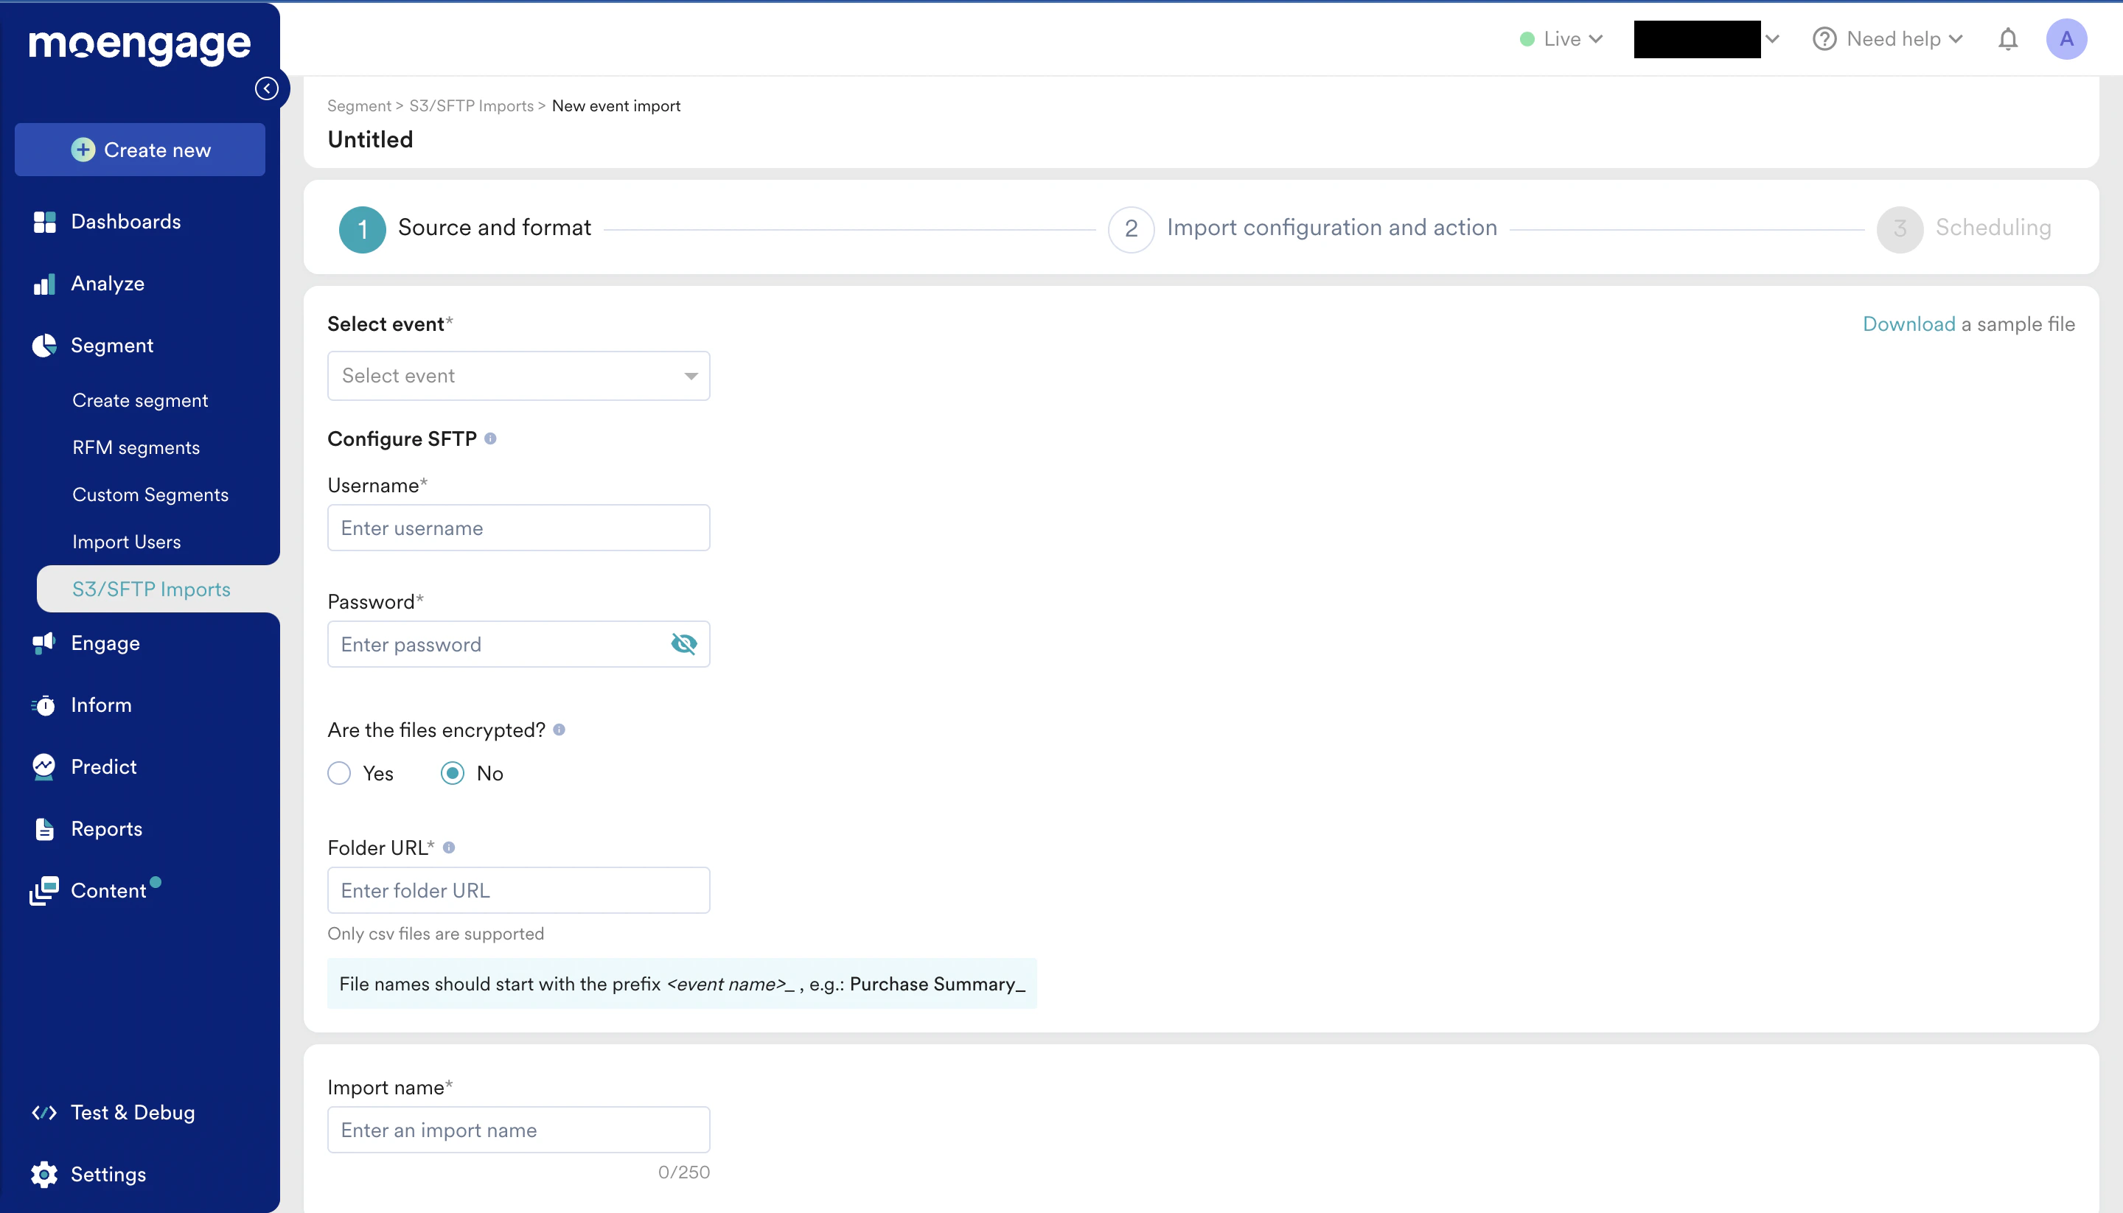Open the Select event dropdown
This screenshot has height=1213, width=2123.
(x=518, y=376)
